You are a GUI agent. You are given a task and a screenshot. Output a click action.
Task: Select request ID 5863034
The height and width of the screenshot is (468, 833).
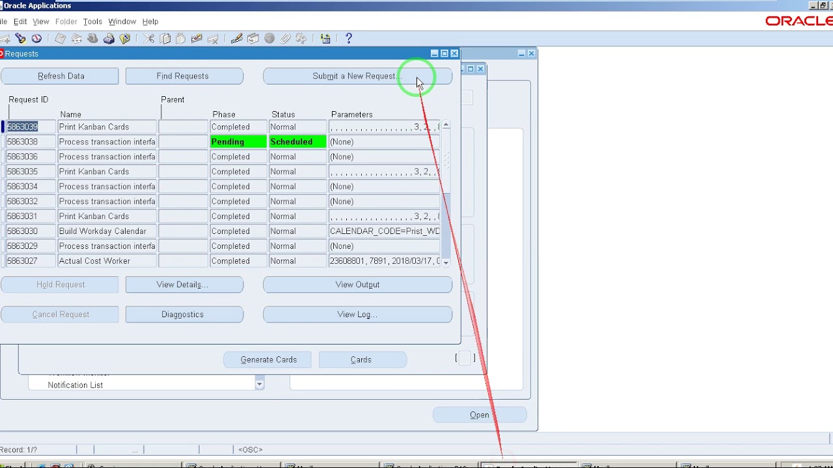tap(31, 187)
